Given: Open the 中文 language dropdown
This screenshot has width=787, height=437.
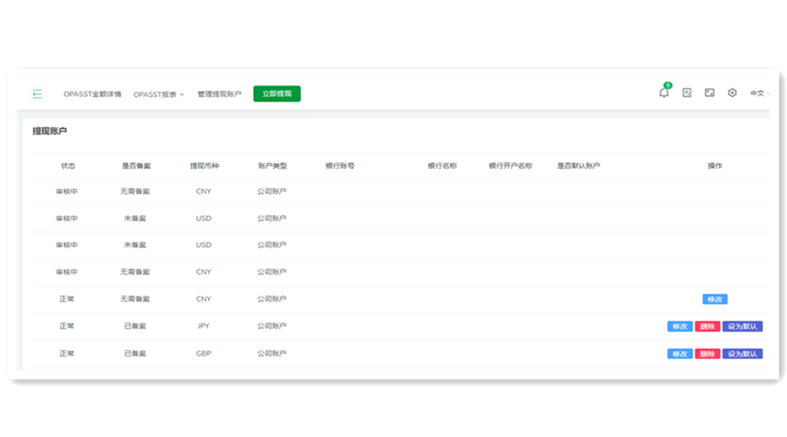Looking at the screenshot, I should coord(759,94).
